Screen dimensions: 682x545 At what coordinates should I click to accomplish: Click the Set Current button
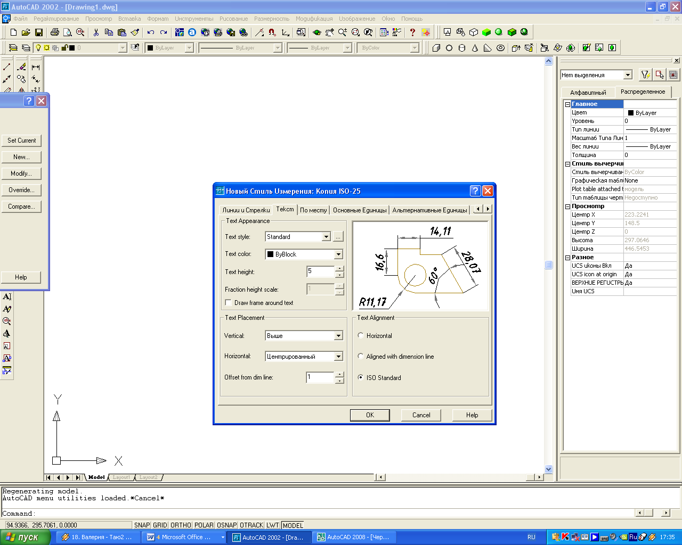click(x=21, y=141)
